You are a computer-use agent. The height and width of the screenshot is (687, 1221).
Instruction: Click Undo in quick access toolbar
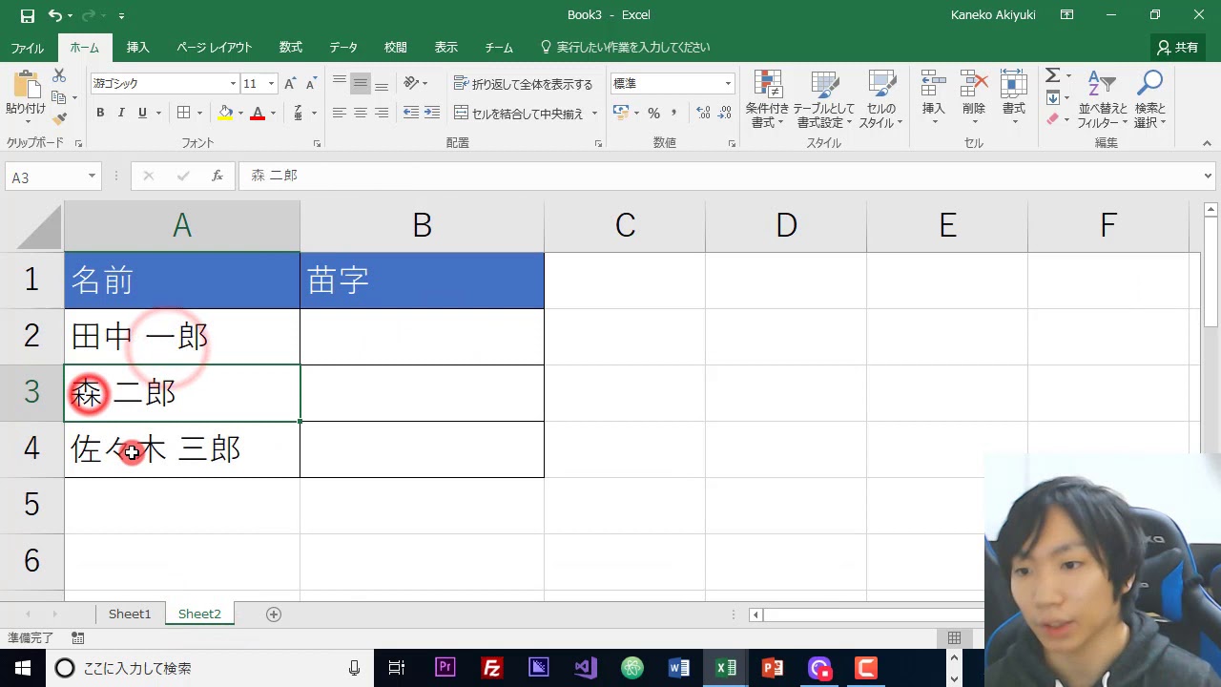coord(55,15)
